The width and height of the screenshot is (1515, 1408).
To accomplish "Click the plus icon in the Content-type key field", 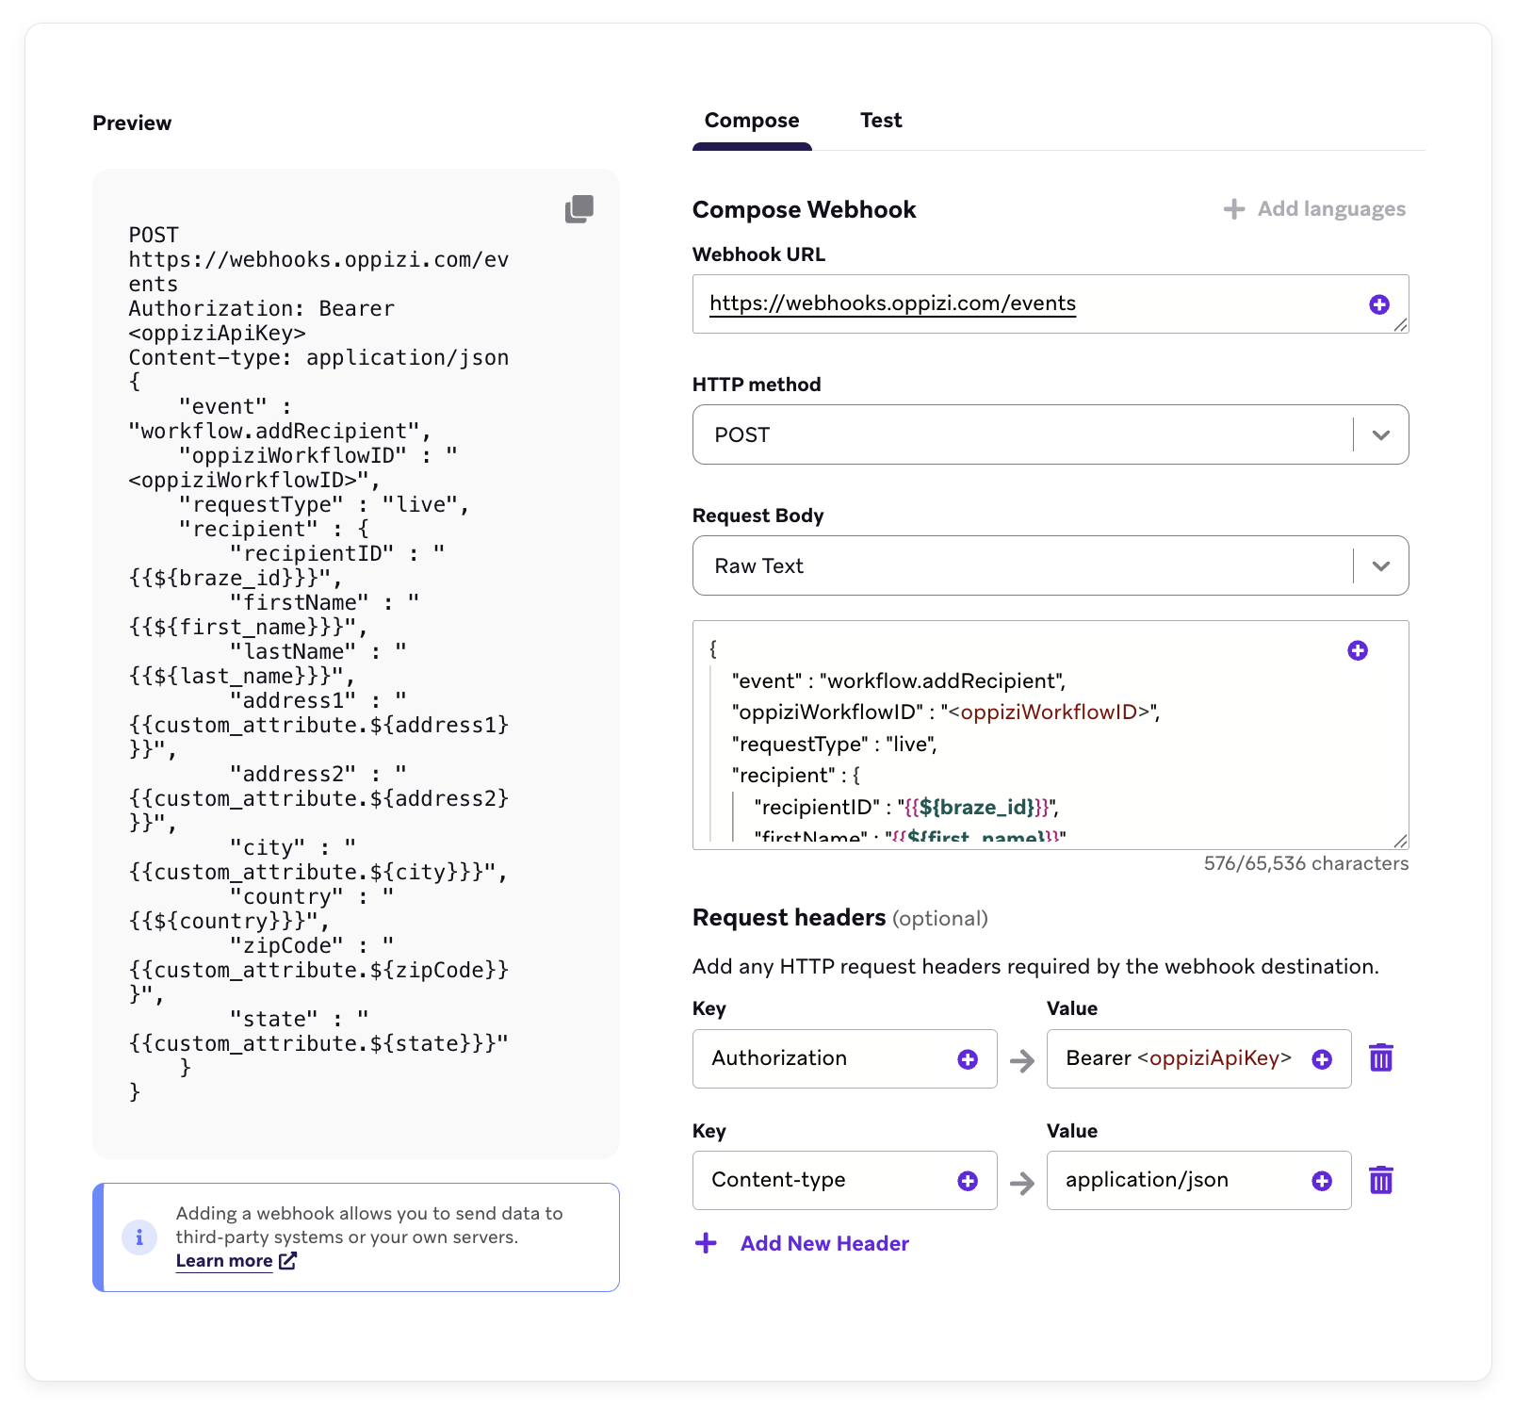I will (x=967, y=1179).
